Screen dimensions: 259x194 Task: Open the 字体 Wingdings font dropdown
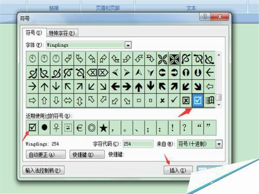(x=128, y=45)
